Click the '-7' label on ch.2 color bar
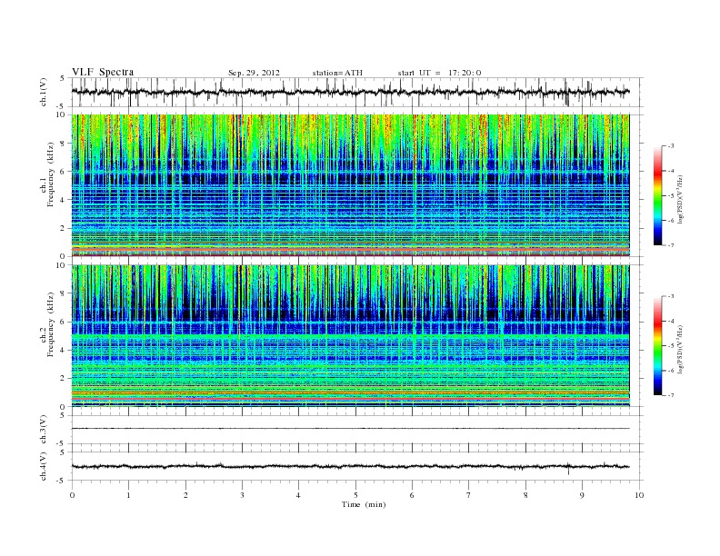Screen dimensions: 720x556 pos(671,395)
